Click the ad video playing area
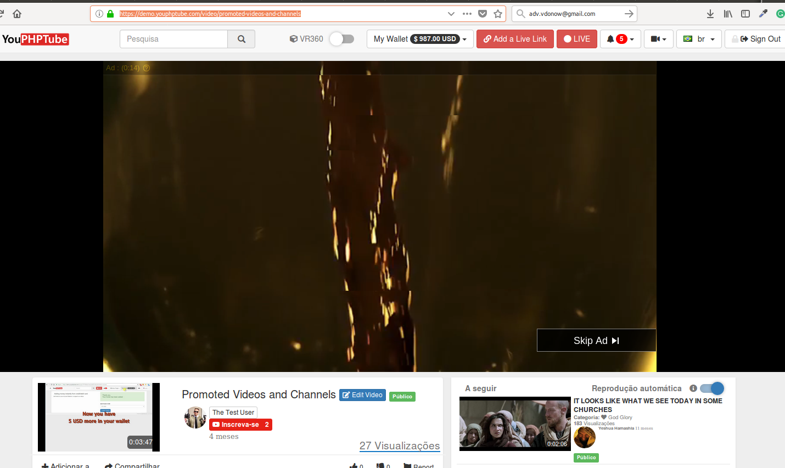 coord(380,216)
